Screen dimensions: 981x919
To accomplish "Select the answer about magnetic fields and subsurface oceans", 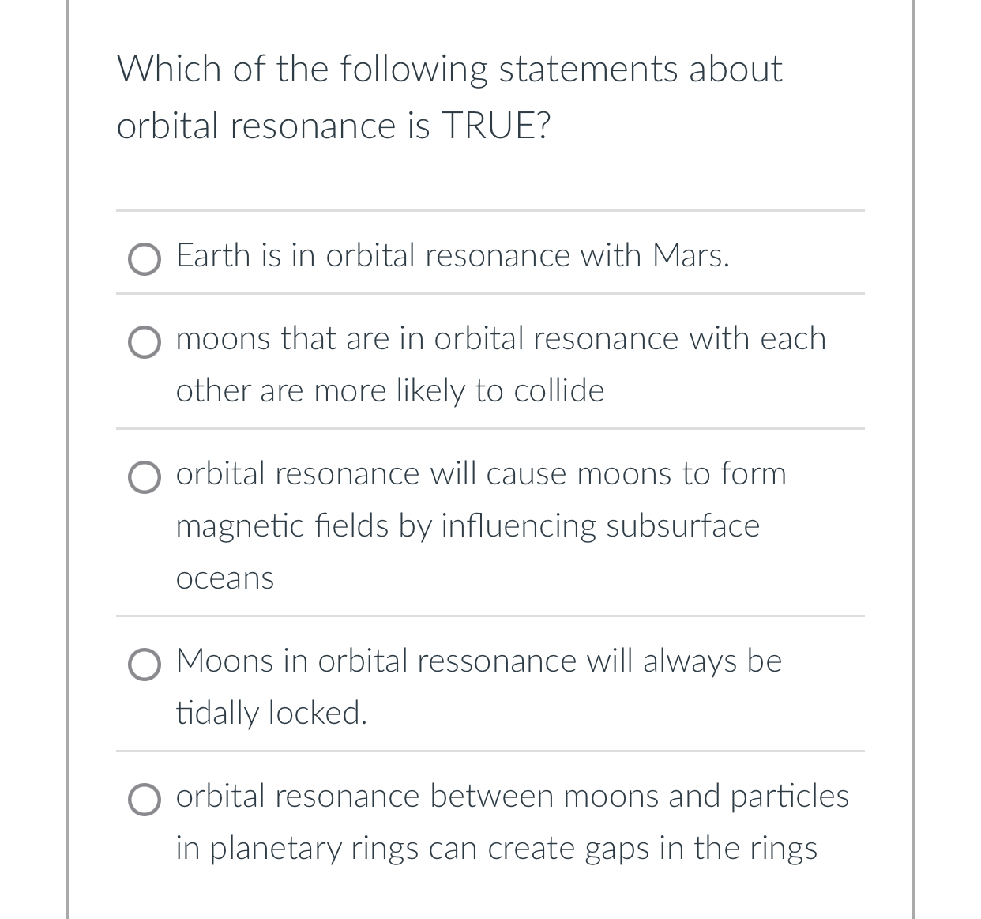I will pyautogui.click(x=145, y=477).
